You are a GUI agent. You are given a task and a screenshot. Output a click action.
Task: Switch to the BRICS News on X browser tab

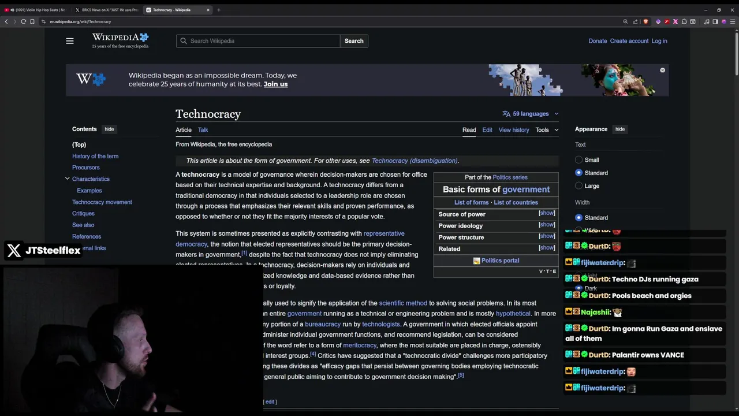pos(107,10)
